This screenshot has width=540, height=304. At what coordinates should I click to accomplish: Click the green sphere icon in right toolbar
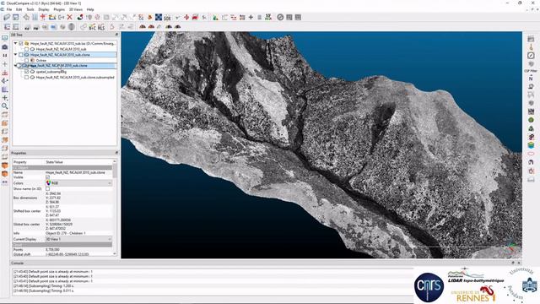pos(531,120)
